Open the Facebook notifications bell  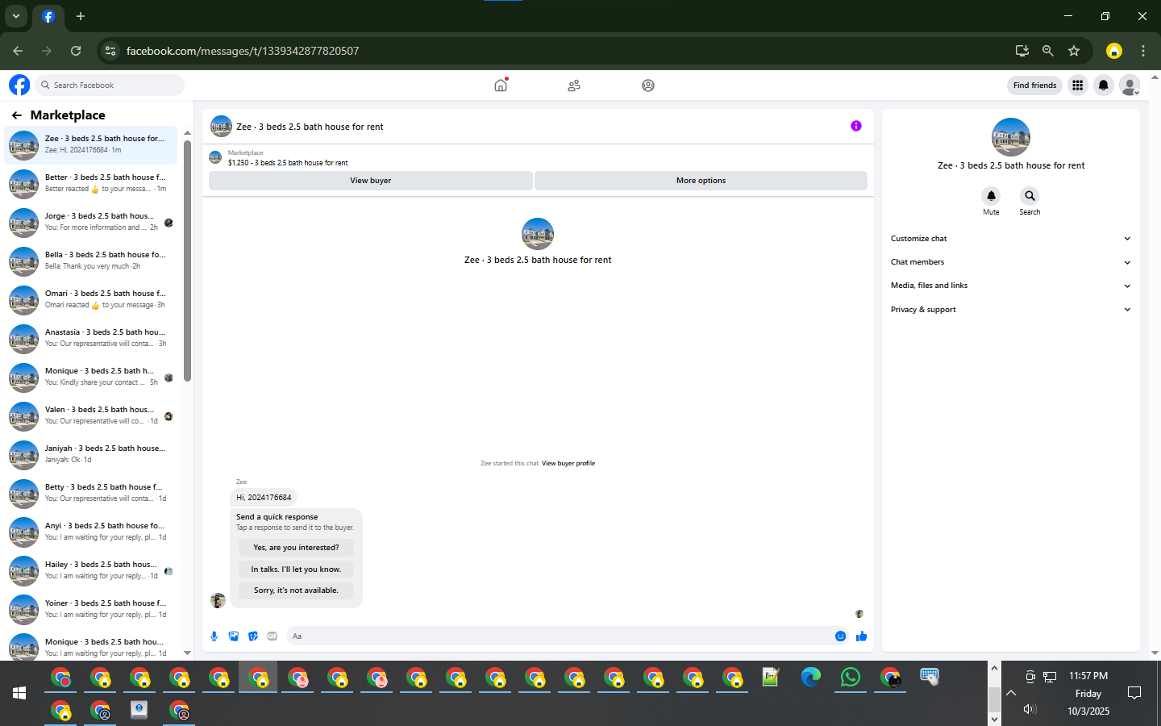(x=1104, y=85)
